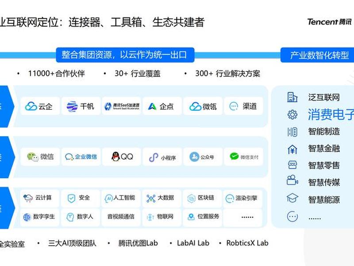Click the LabAI Lab text
354x266 pixels.
(x=193, y=243)
